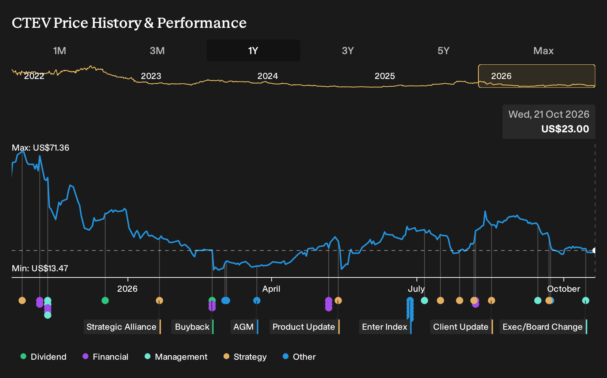Open the Exec/Board Change event tag

tap(543, 327)
